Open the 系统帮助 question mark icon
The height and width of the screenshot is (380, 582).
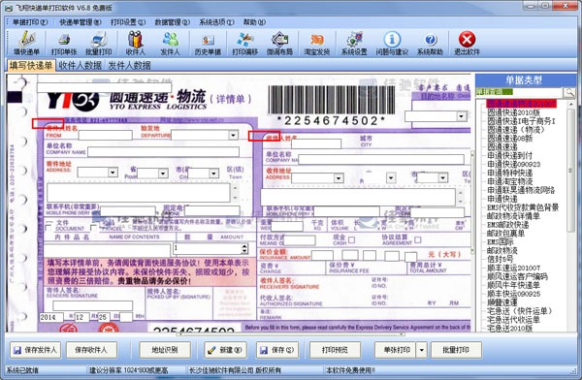430,43
